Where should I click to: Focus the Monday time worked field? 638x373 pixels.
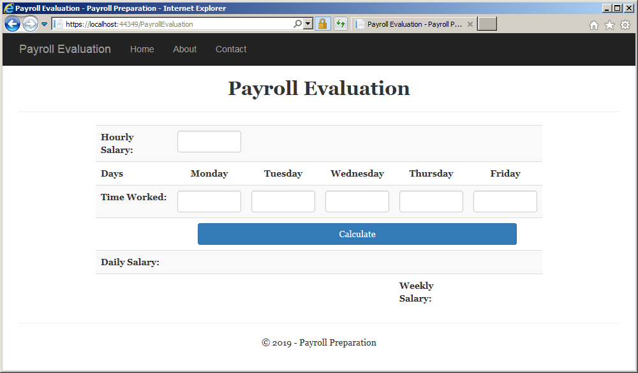point(209,201)
